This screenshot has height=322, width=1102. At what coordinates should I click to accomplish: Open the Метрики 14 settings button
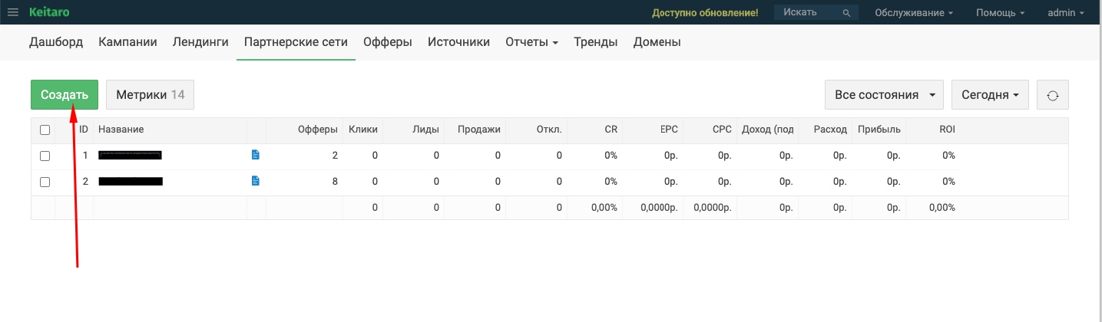(150, 95)
